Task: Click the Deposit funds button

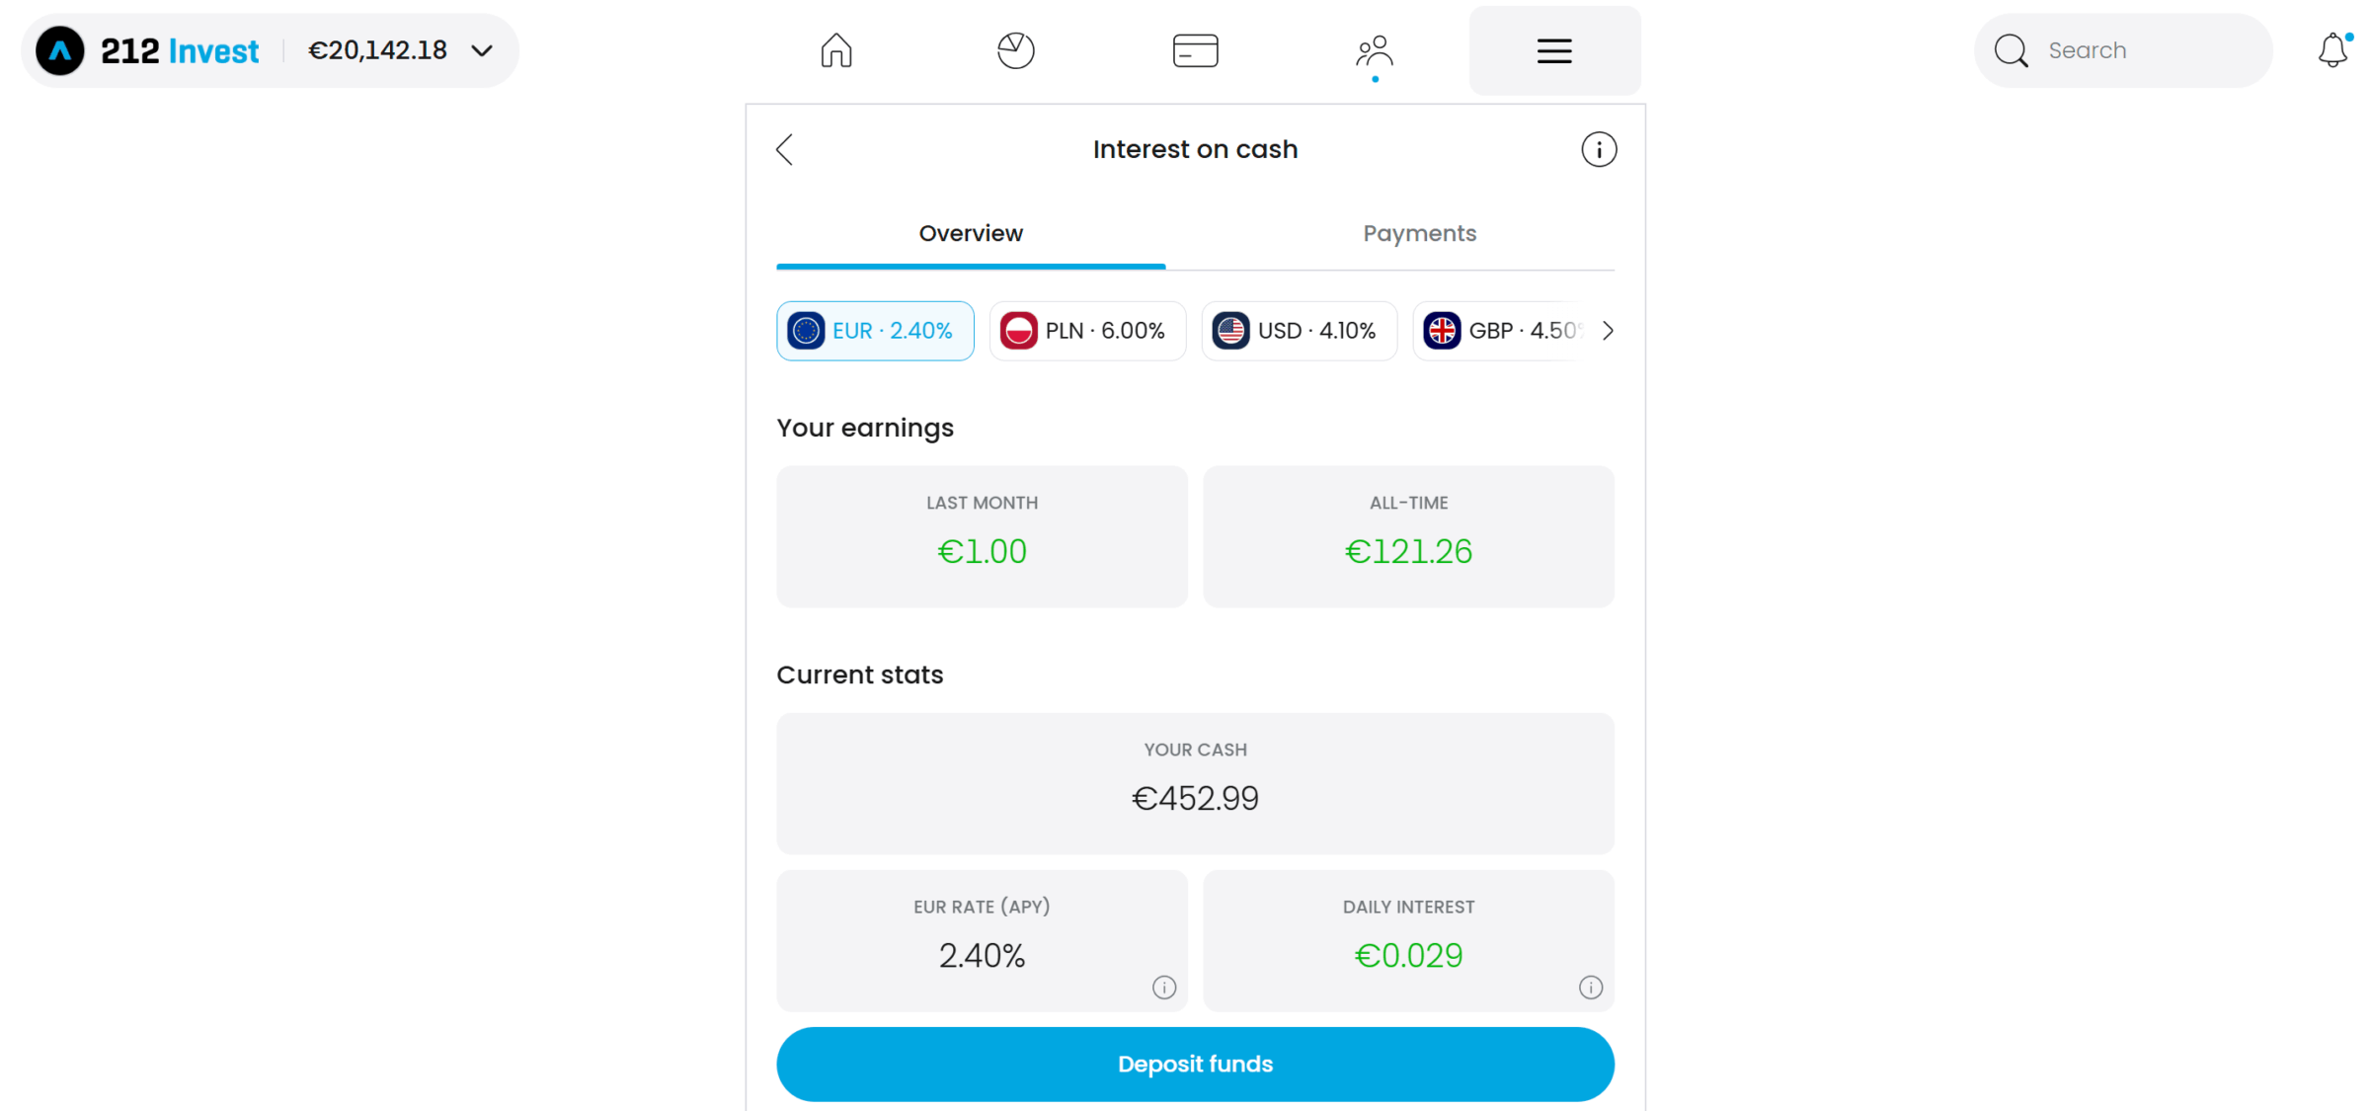Action: [1195, 1064]
